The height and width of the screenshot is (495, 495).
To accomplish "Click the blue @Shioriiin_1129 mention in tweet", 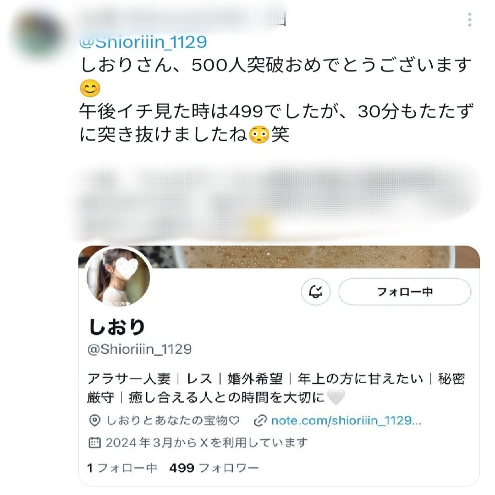I will point(143,42).
